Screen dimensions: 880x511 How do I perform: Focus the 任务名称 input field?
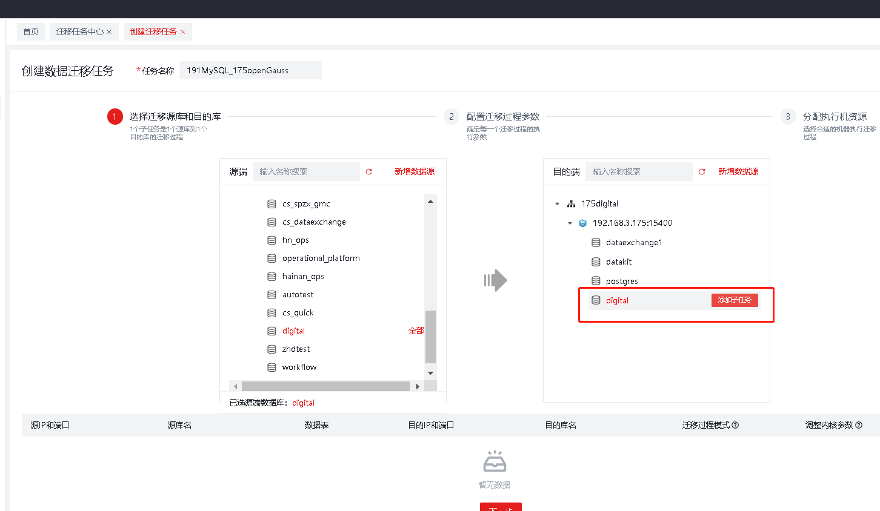(x=250, y=70)
